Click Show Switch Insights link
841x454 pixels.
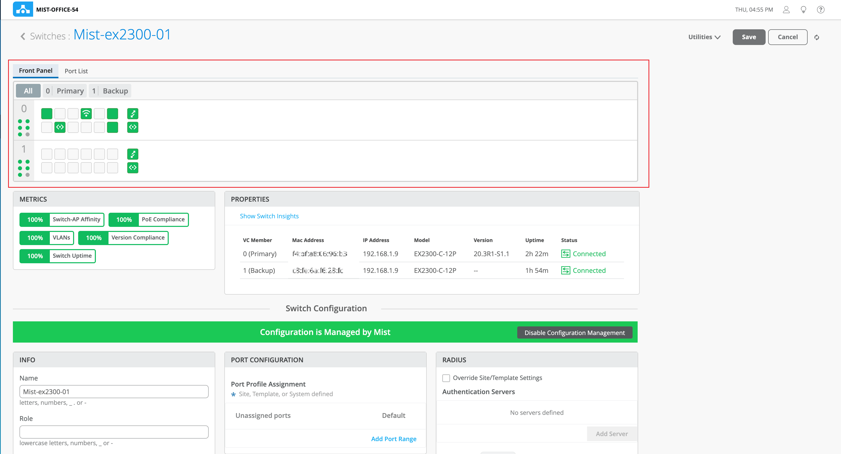point(269,216)
